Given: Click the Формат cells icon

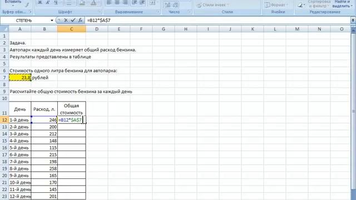Looking at the screenshot, I should click(267, 5).
